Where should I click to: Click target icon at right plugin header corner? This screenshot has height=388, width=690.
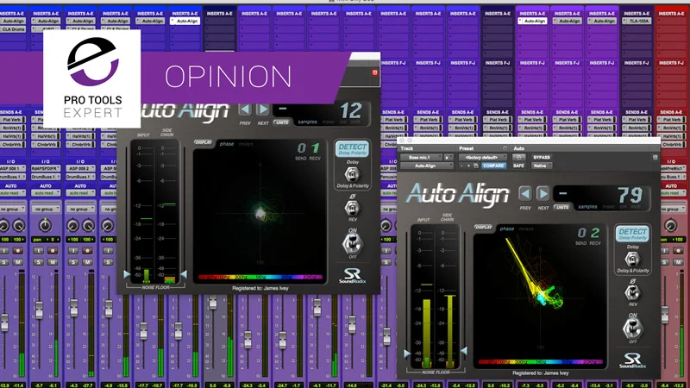coord(655,158)
